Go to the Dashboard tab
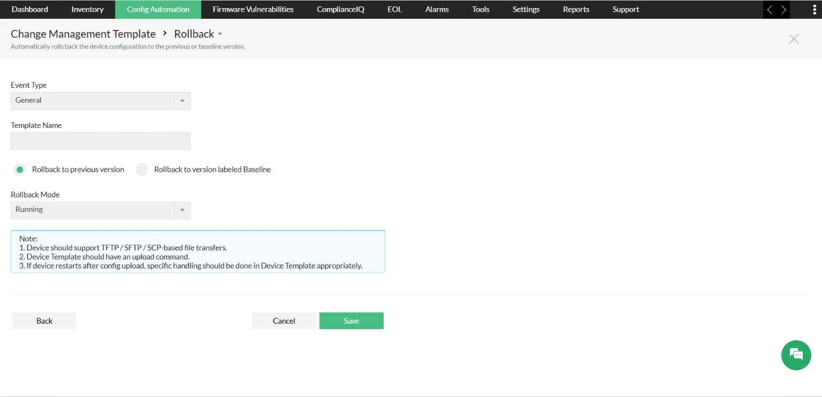 (x=30, y=10)
